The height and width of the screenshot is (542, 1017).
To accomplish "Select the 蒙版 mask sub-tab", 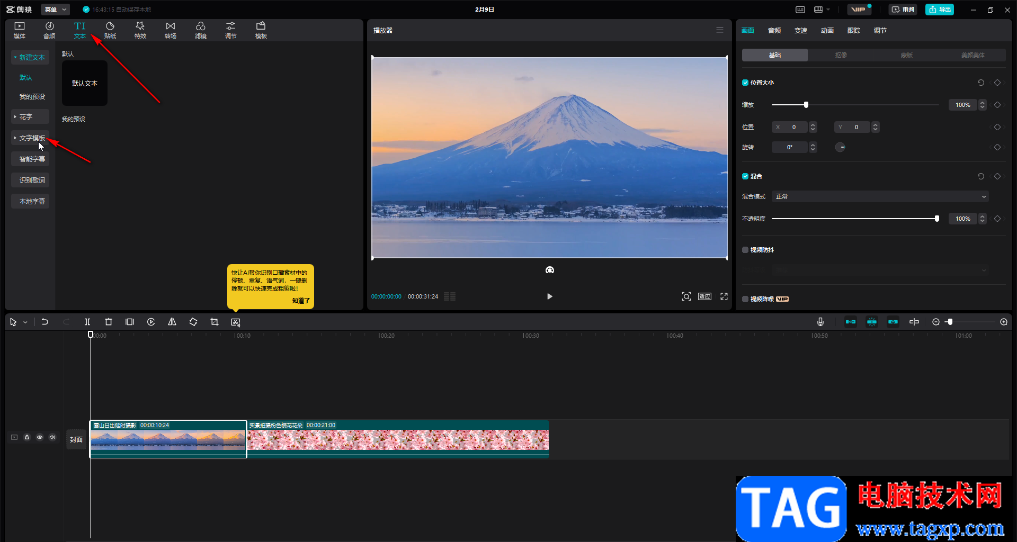I will pyautogui.click(x=907, y=55).
